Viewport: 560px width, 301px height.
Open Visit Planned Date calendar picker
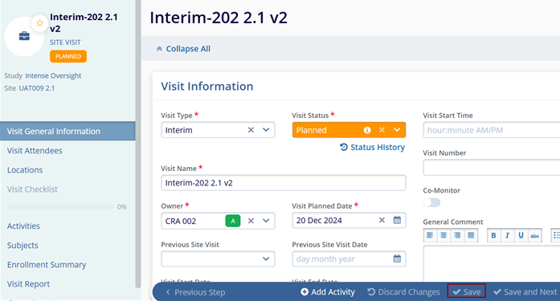pos(397,220)
